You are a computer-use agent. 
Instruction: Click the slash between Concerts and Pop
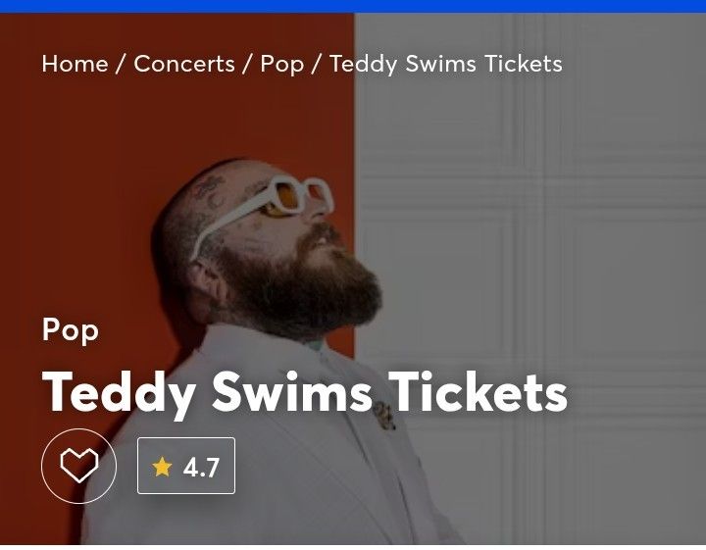click(x=247, y=64)
